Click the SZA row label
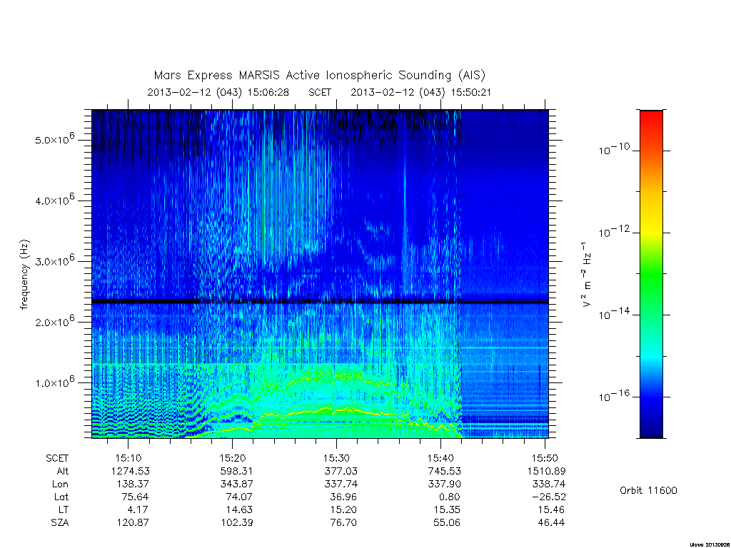 coord(60,522)
